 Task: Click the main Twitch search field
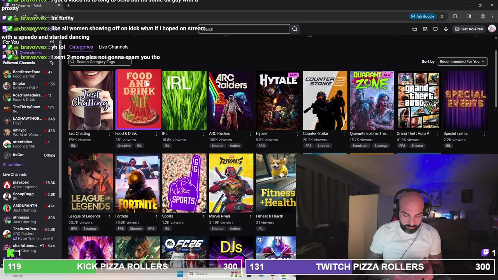click(244, 29)
